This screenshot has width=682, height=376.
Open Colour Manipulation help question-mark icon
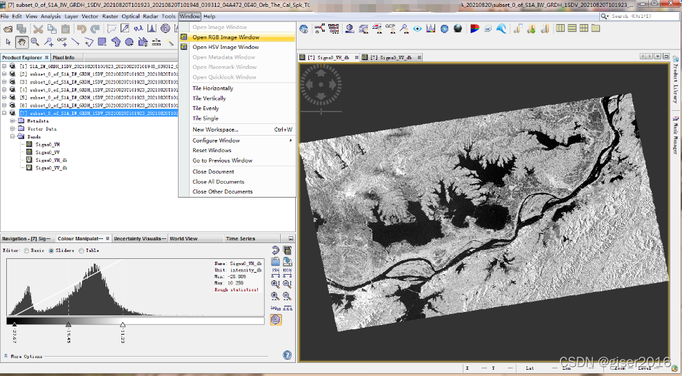point(288,355)
